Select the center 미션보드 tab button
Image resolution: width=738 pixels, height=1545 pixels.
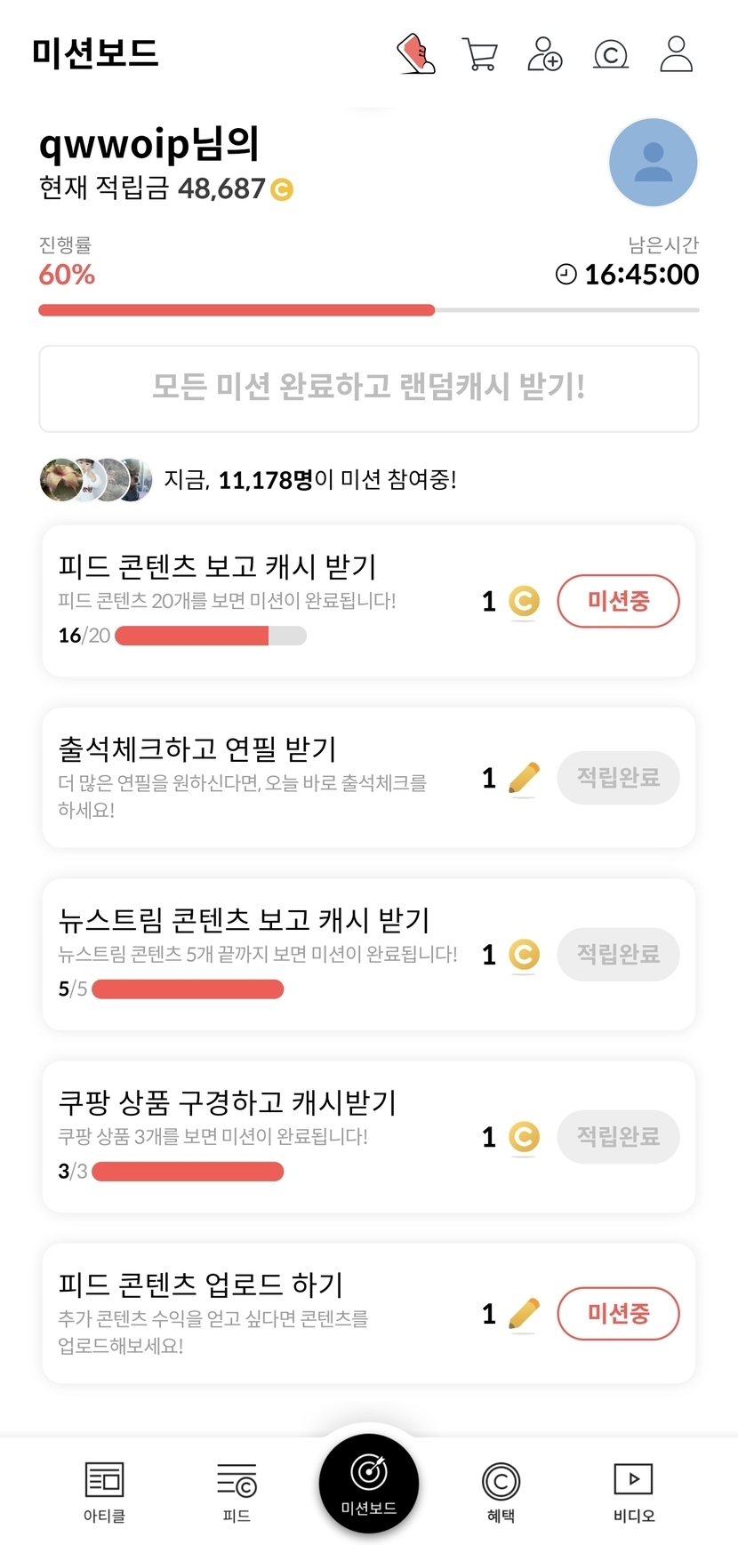click(x=369, y=1483)
